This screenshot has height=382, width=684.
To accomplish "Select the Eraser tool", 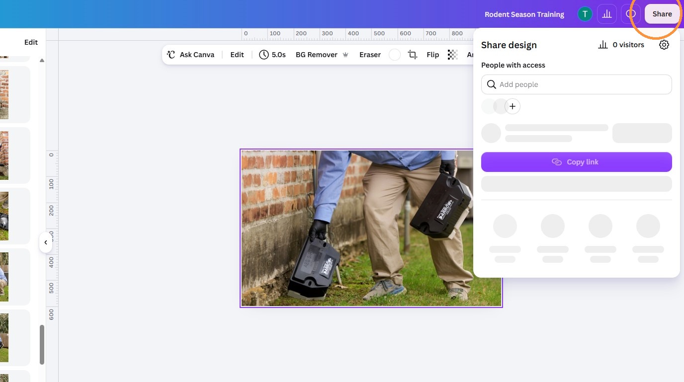I will pyautogui.click(x=370, y=55).
